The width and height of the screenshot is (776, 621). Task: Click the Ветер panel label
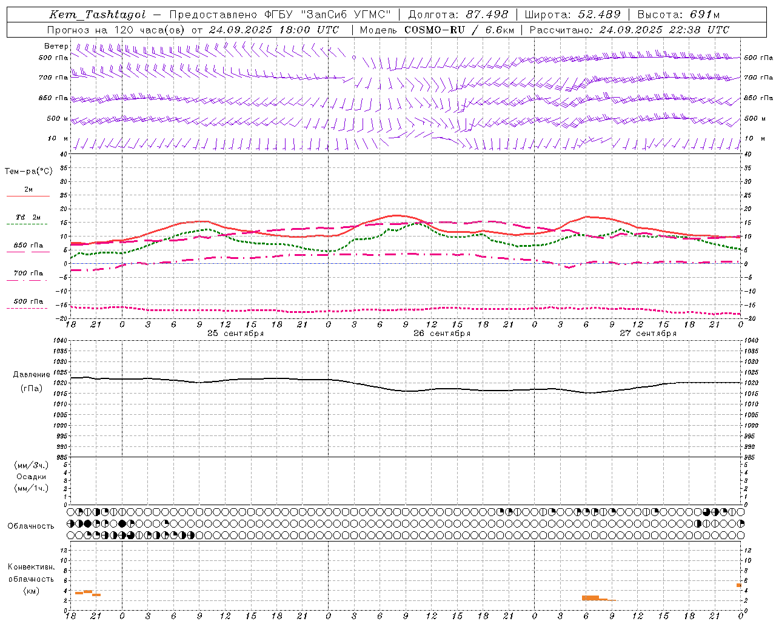coord(56,46)
